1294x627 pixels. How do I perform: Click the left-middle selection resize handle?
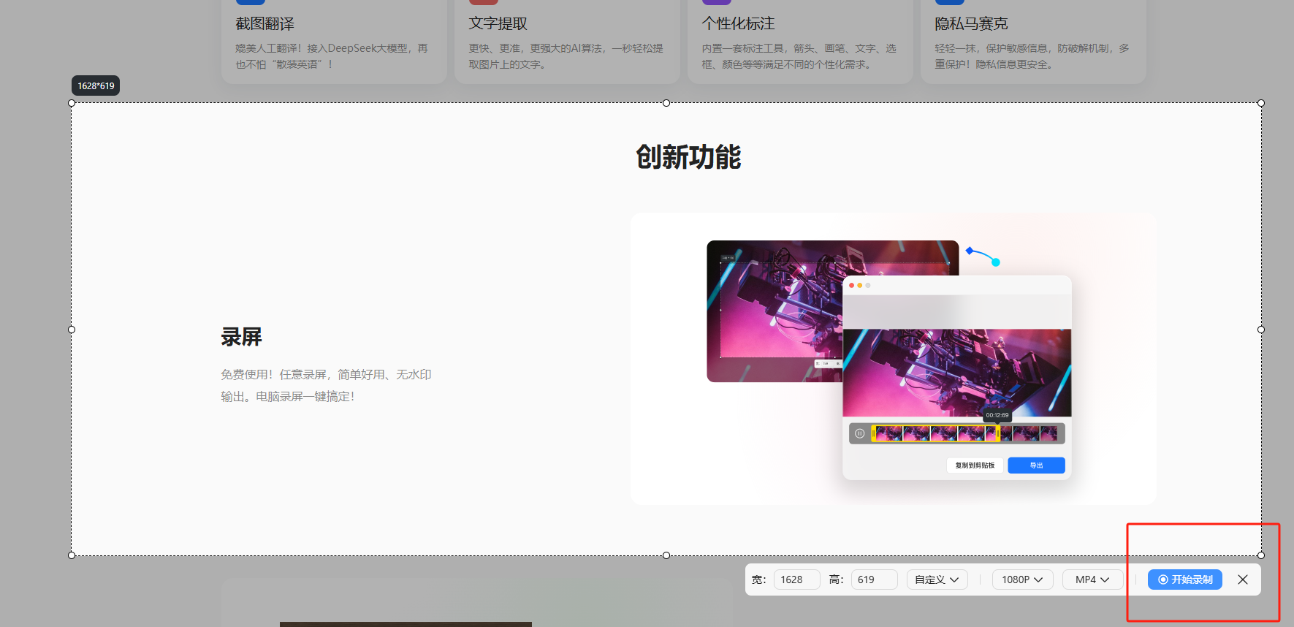click(72, 330)
